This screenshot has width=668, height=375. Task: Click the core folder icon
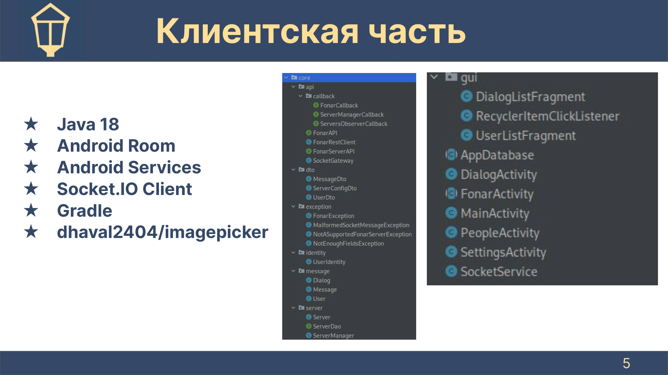coord(294,78)
